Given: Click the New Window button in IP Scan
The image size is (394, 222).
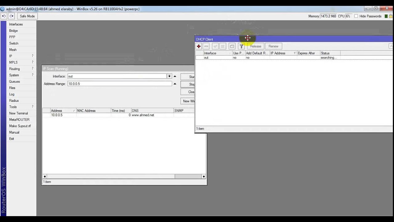Looking at the screenshot, I should (x=187, y=101).
